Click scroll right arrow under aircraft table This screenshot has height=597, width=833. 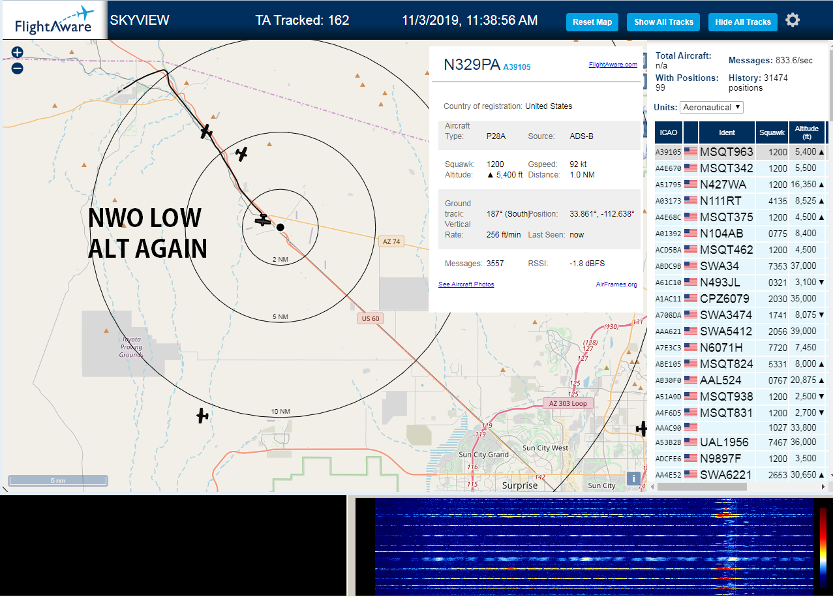tap(822, 487)
